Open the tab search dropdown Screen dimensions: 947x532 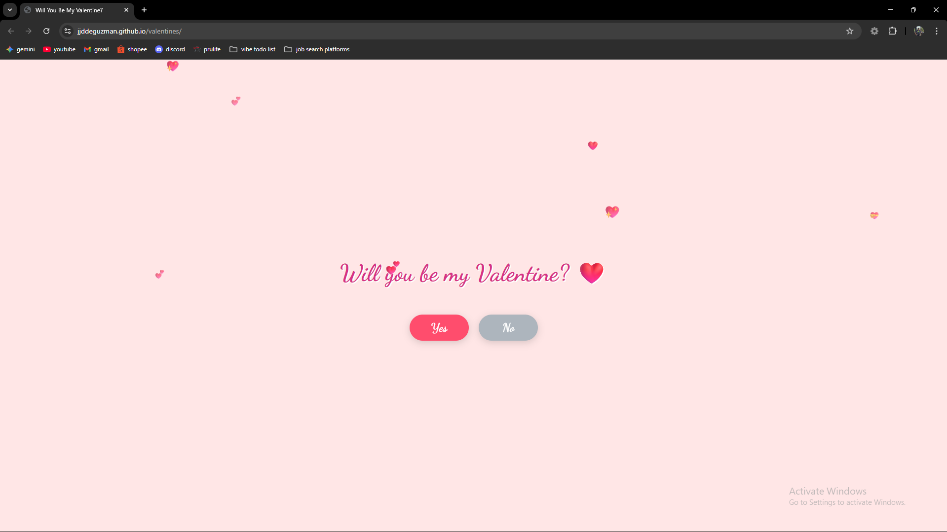point(9,9)
